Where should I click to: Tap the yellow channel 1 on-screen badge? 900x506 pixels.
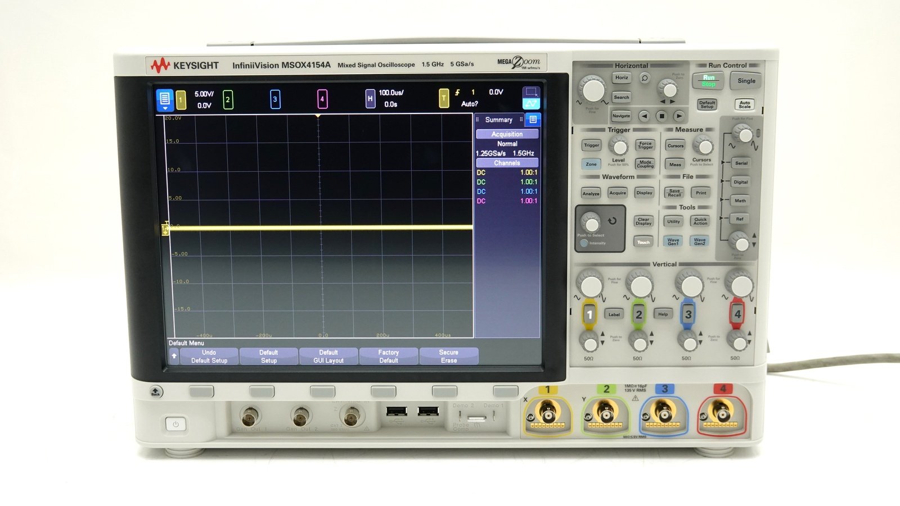(x=181, y=100)
